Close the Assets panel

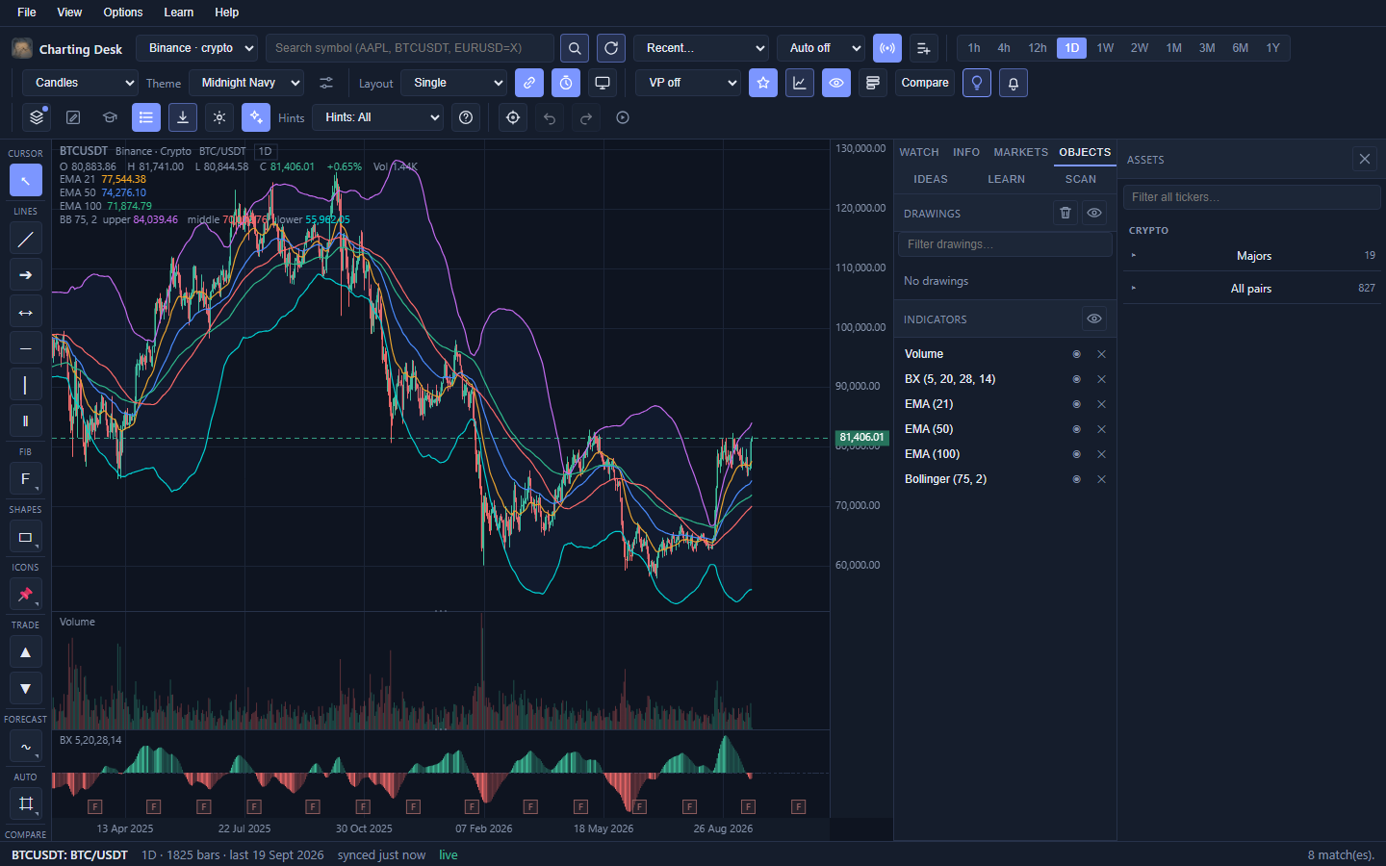coord(1365,159)
